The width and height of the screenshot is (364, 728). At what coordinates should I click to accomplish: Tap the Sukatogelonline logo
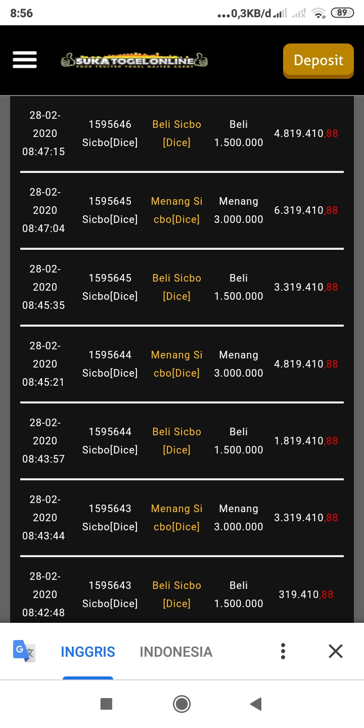click(x=134, y=61)
